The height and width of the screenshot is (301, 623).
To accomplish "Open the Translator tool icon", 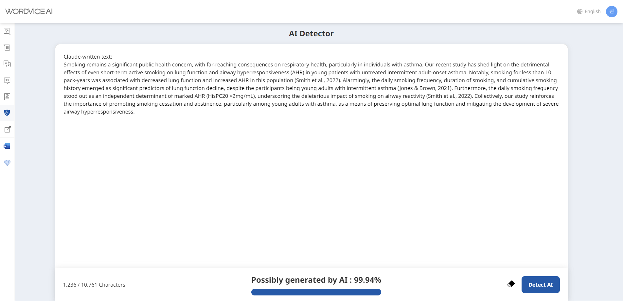I will tap(7, 64).
